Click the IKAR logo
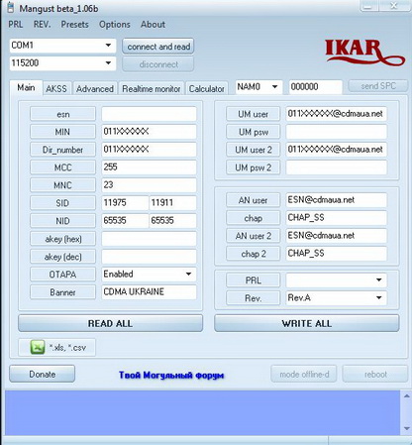The height and width of the screenshot is (445, 412). point(363,53)
